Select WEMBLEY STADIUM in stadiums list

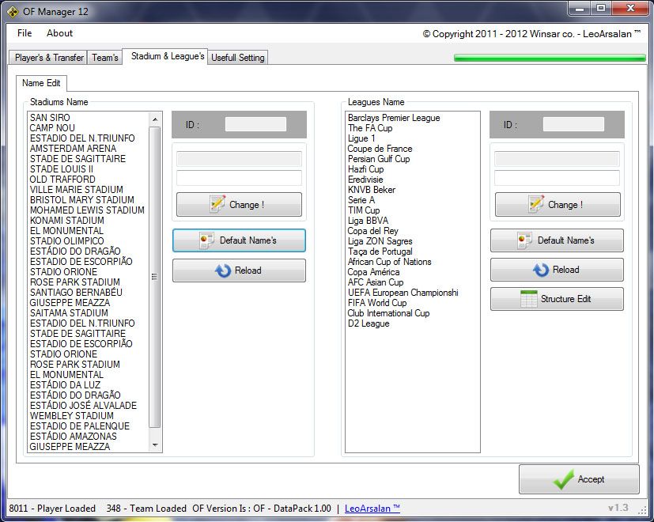click(72, 416)
